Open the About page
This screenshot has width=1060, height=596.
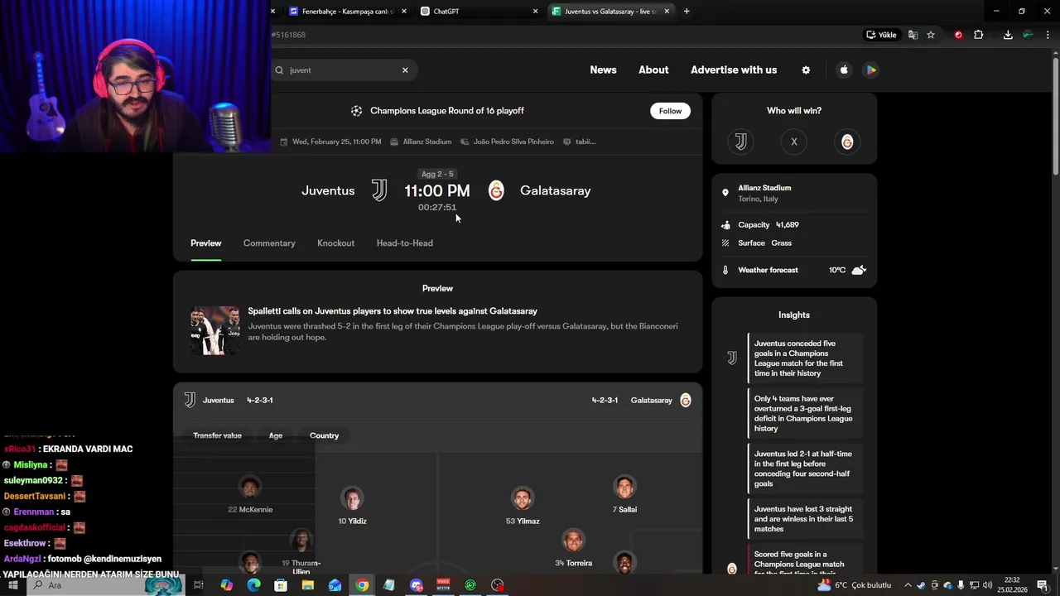click(653, 70)
